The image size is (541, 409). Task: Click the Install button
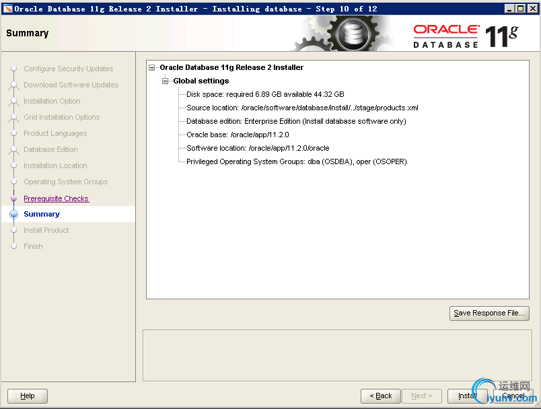click(x=467, y=396)
